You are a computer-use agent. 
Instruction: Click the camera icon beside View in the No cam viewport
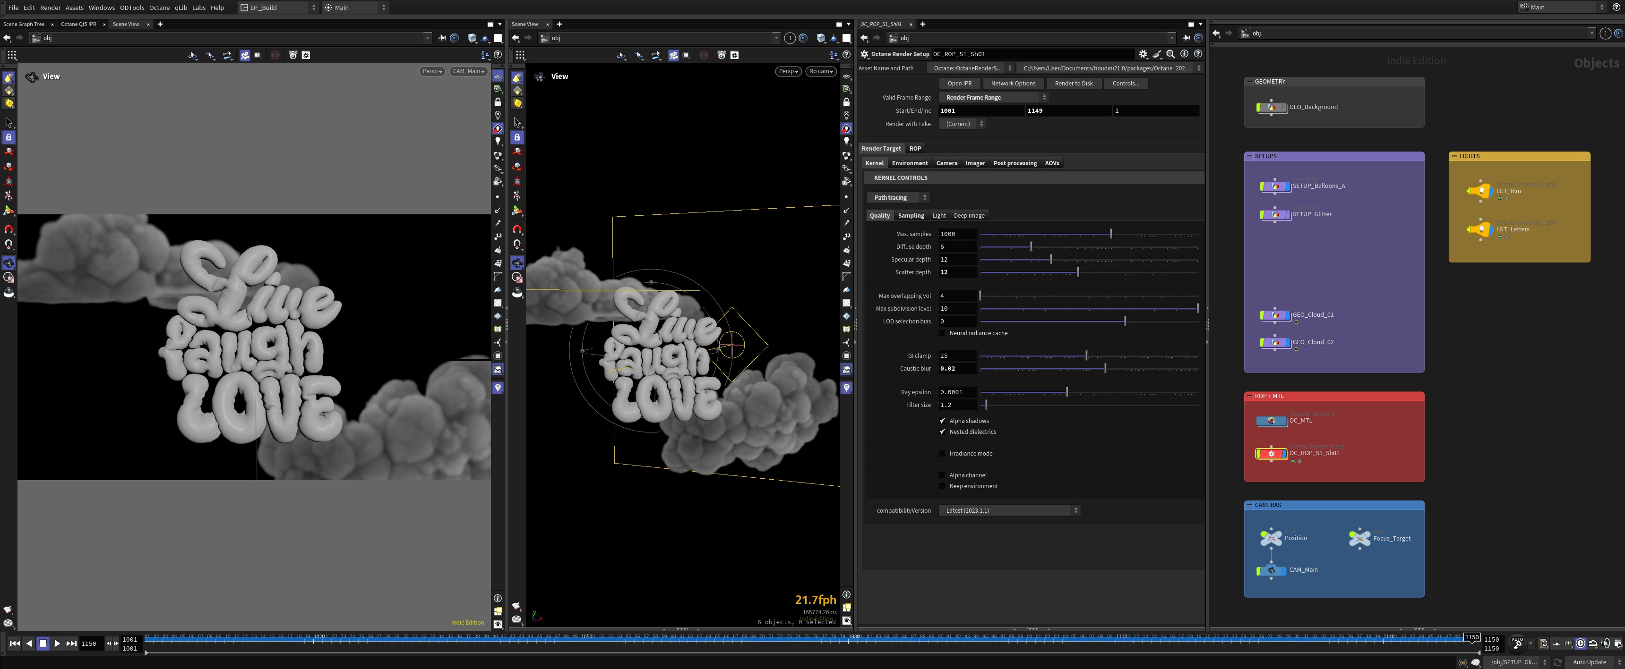click(x=539, y=76)
